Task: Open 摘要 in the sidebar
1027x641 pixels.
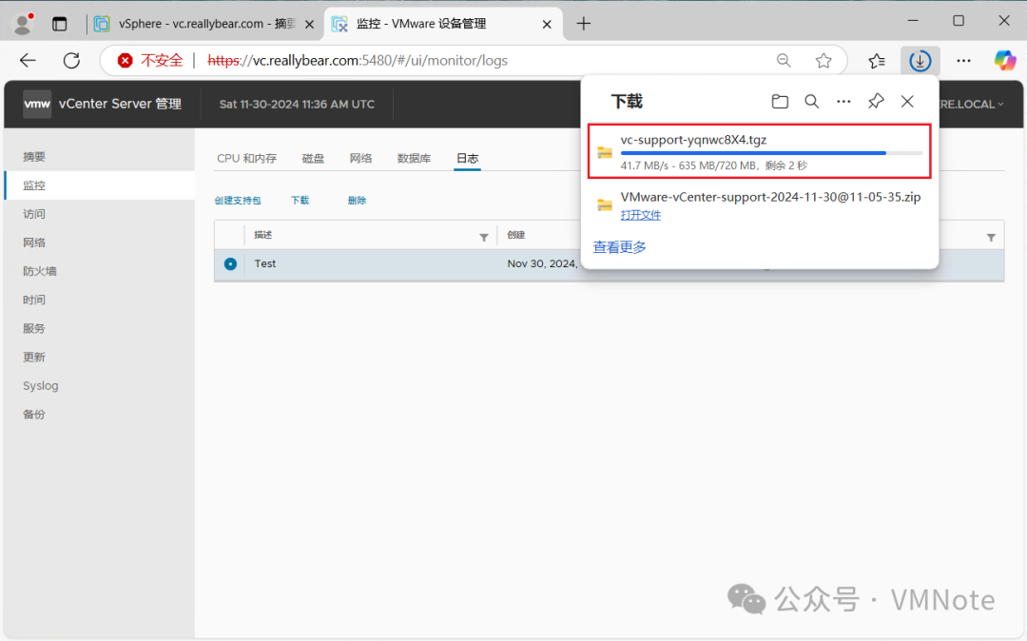Action: point(34,157)
